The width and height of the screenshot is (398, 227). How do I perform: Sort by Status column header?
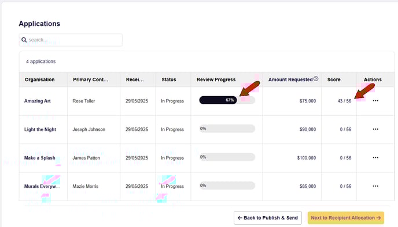point(169,80)
